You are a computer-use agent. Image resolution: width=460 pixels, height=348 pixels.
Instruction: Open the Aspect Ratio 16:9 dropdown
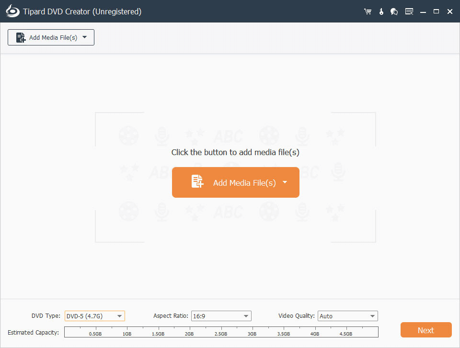pos(221,316)
